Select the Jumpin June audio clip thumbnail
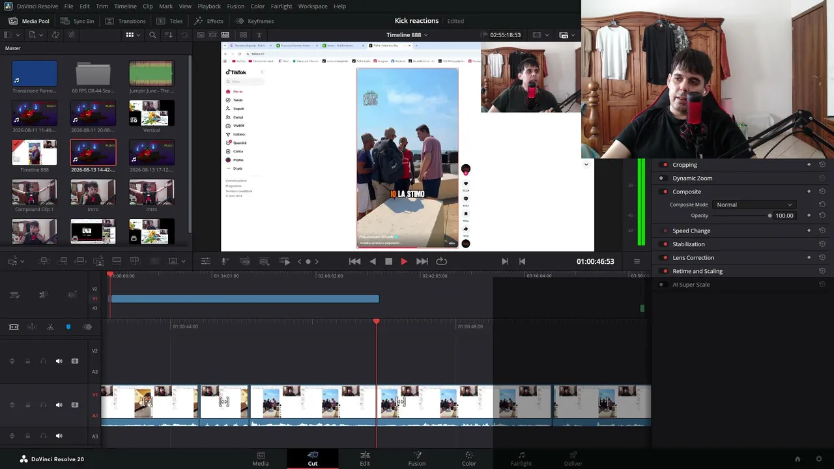Image resolution: width=834 pixels, height=469 pixels. (x=151, y=74)
